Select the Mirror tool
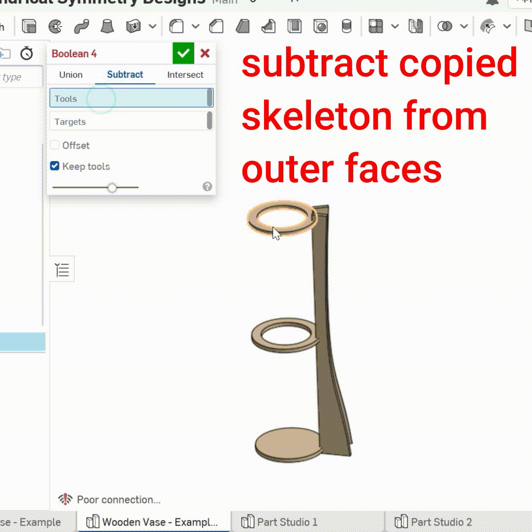Image resolution: width=532 pixels, height=532 pixels. [415, 27]
